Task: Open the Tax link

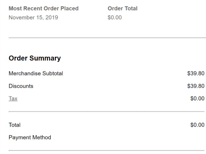Action: (13, 98)
